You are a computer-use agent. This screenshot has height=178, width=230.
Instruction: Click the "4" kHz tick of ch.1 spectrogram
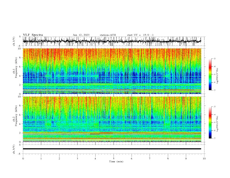(21, 76)
